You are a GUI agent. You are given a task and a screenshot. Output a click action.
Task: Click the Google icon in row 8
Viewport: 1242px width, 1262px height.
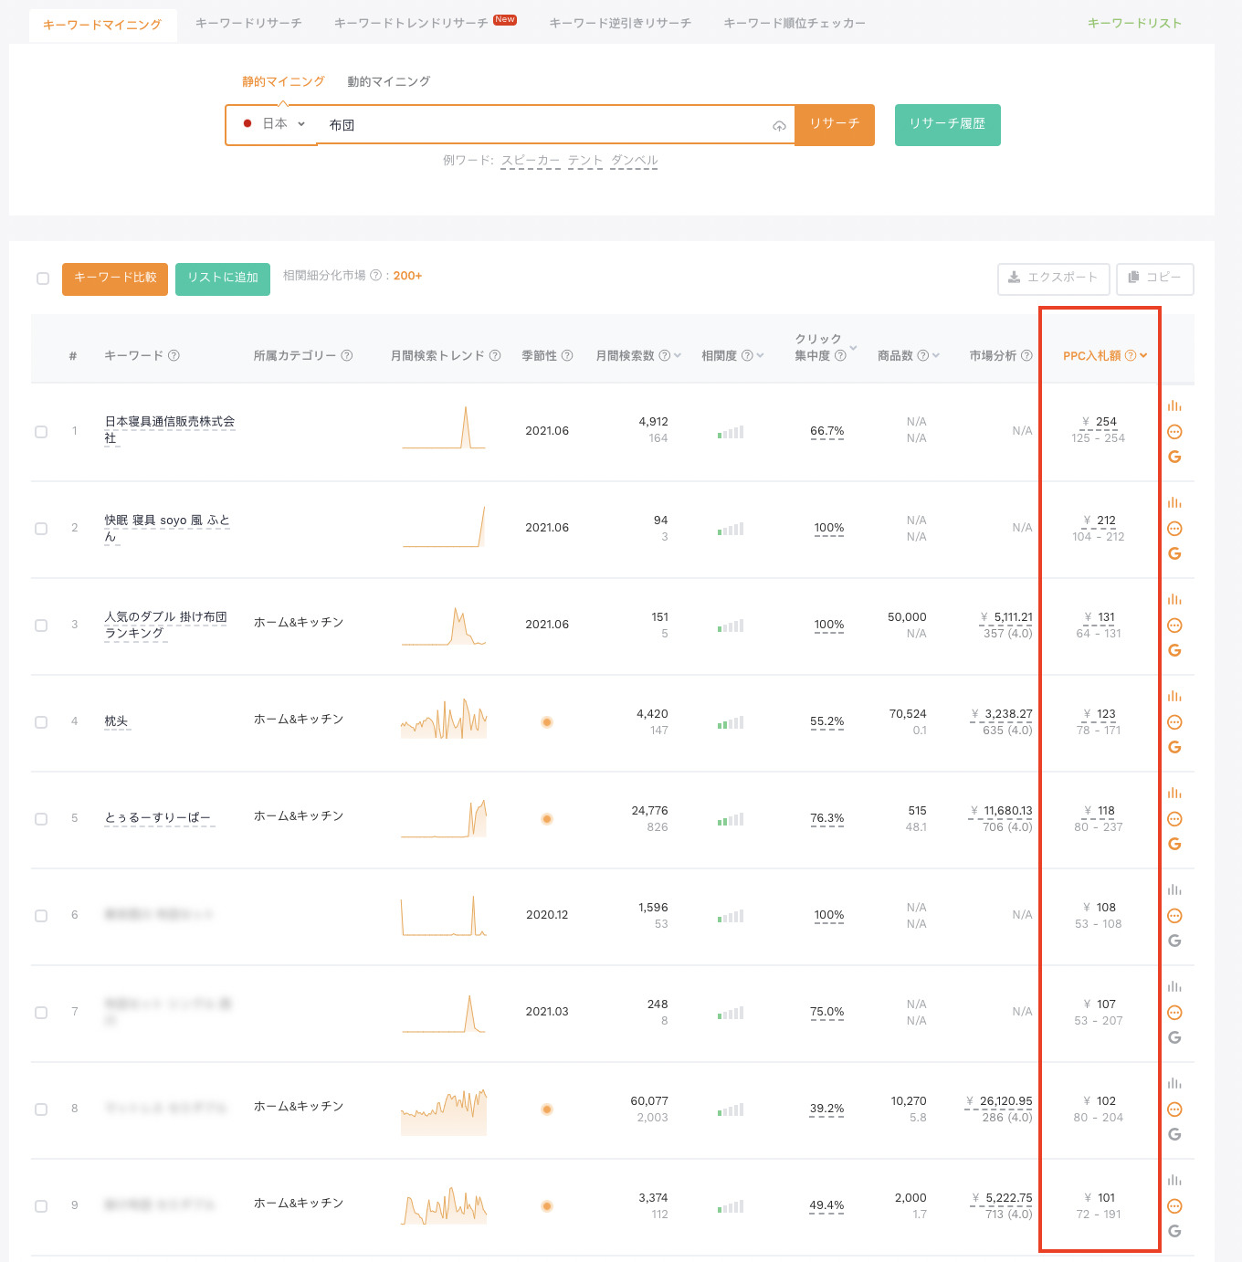coord(1174,1134)
